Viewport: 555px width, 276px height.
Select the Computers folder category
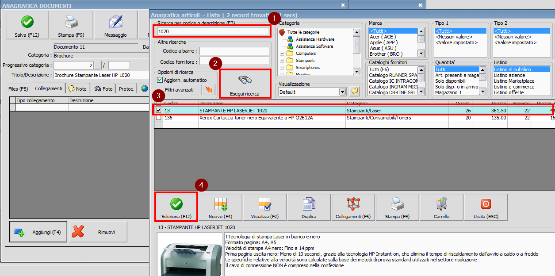coord(306,54)
